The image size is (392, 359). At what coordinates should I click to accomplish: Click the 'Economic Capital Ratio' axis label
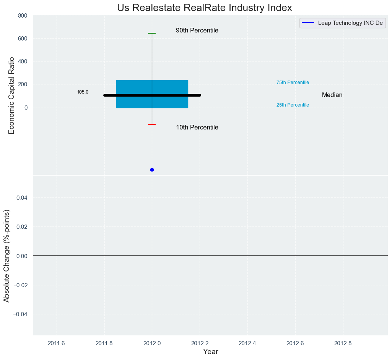[x=11, y=95]
